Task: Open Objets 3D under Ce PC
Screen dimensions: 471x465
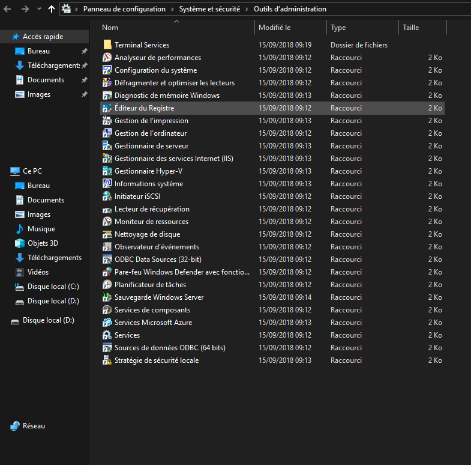Action: (43, 243)
